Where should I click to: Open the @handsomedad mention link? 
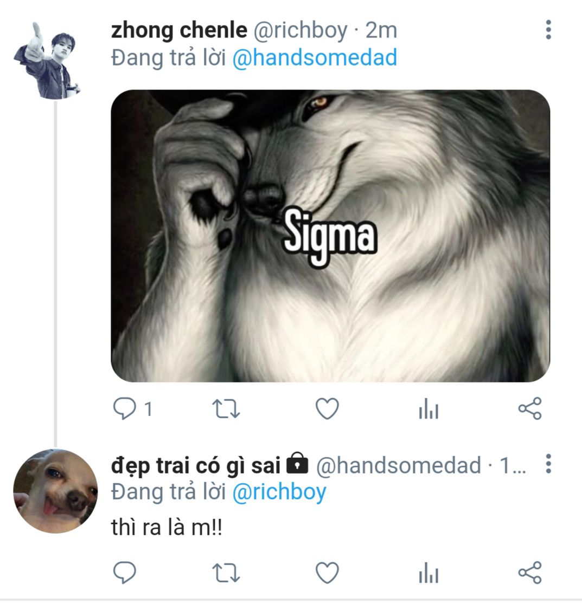[315, 58]
